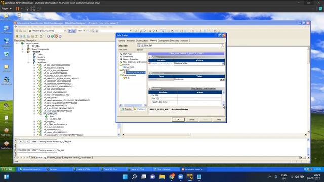Screen dimensions: 324x182
Task: Open the General tab in Edit Tasks
Action: click(121, 41)
